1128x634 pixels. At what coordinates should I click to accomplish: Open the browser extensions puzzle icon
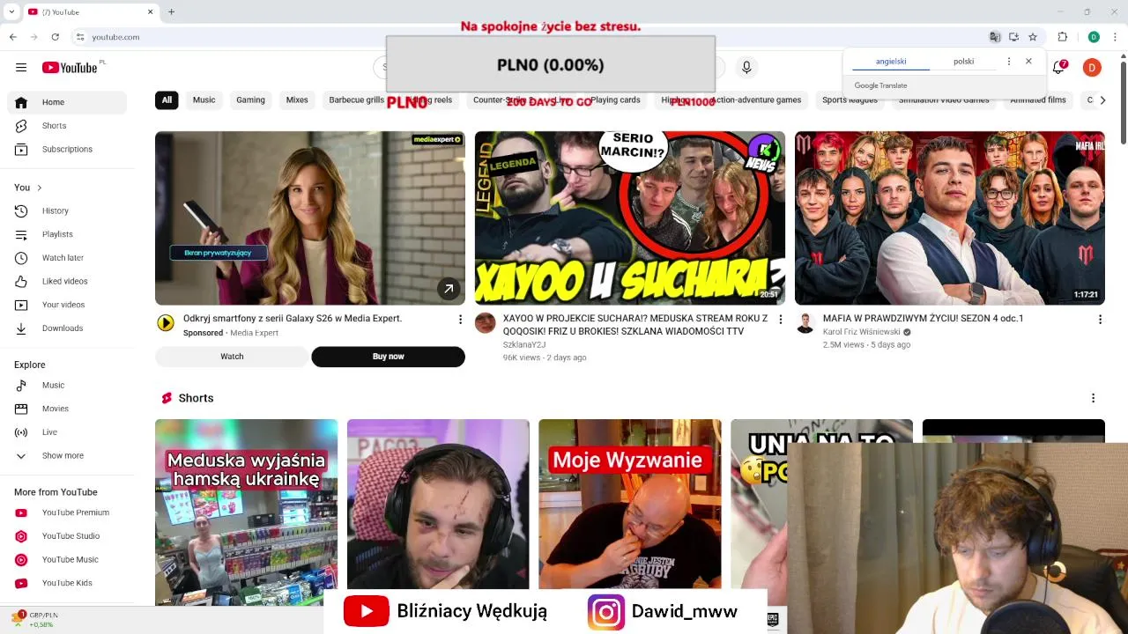[1062, 37]
